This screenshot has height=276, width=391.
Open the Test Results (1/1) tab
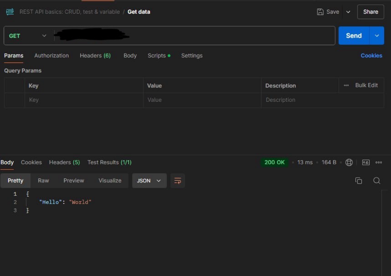pos(109,162)
